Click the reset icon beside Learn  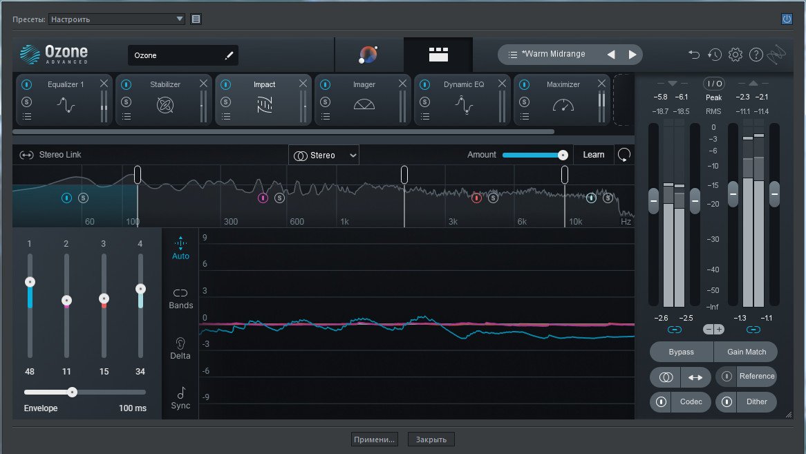coord(624,155)
